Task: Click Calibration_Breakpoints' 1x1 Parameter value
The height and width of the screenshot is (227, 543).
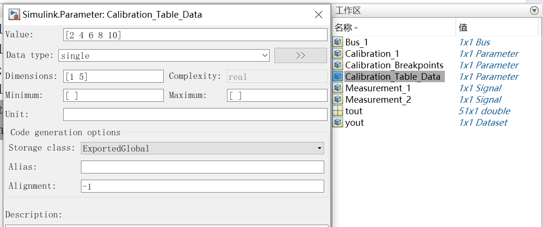Action: point(488,65)
